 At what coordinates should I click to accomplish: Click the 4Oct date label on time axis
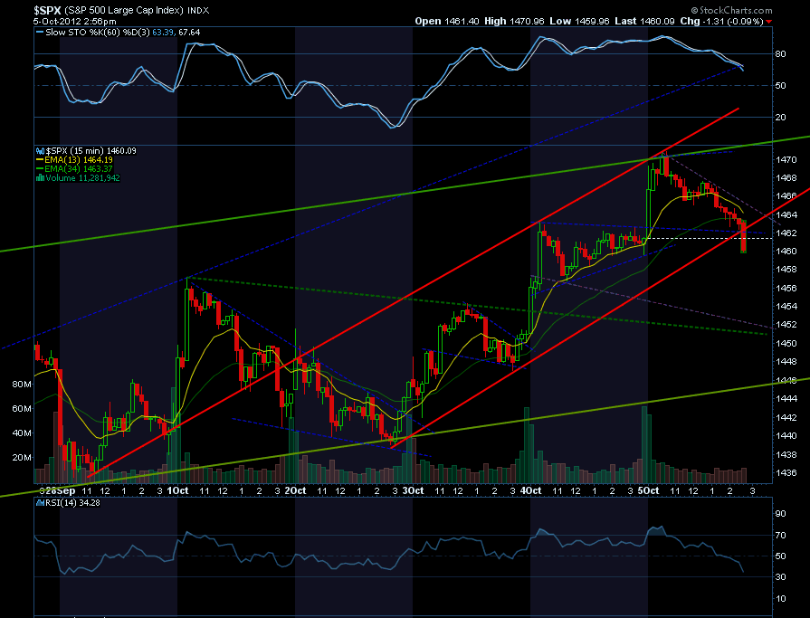point(530,490)
